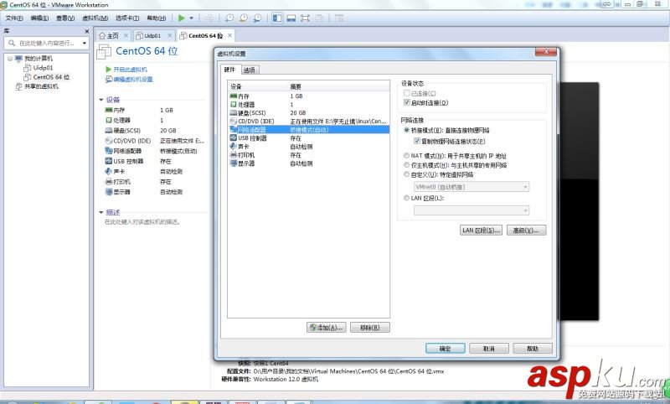Select 声卡 row in dialog hardware list

309,146
